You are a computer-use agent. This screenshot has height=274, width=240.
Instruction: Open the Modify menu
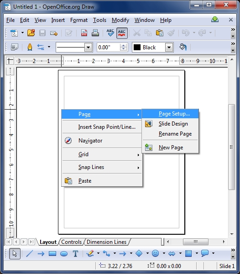point(120,20)
